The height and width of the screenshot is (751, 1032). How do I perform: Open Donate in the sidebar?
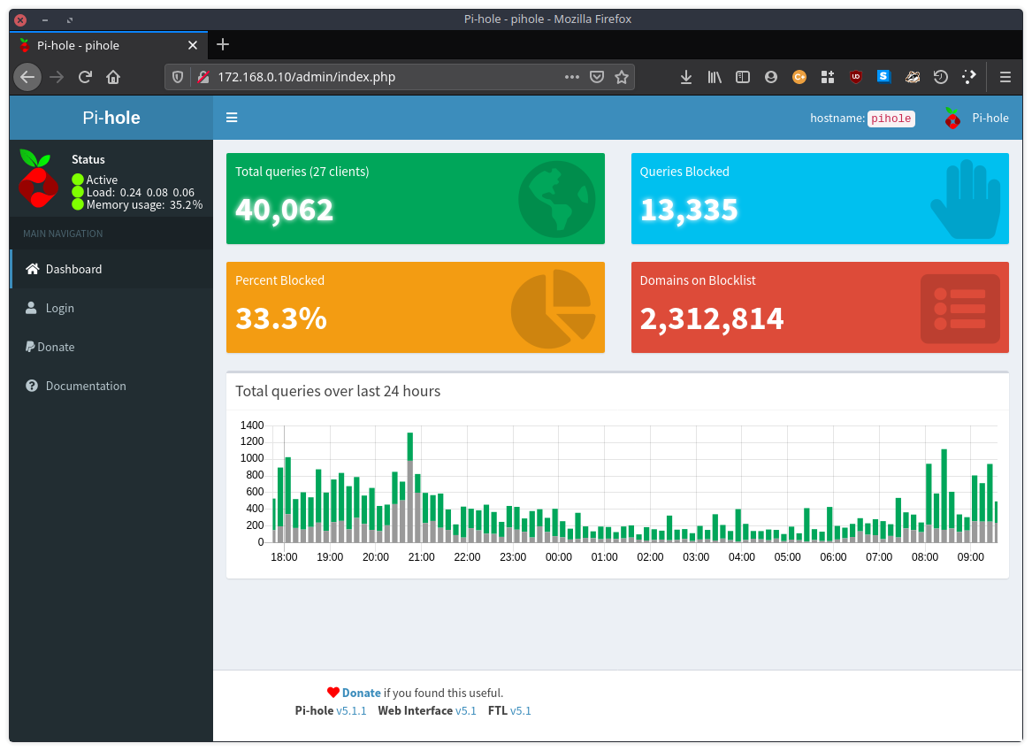coord(111,347)
